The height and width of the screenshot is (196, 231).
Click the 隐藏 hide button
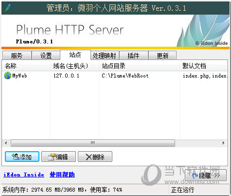[206, 175]
